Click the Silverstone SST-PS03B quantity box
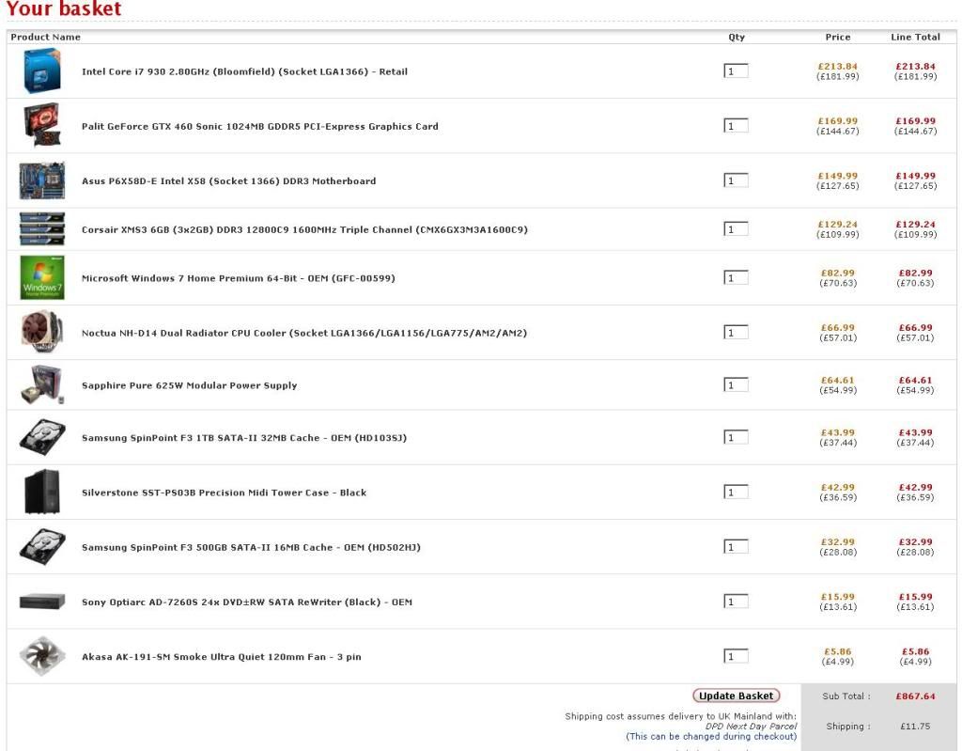 click(736, 493)
